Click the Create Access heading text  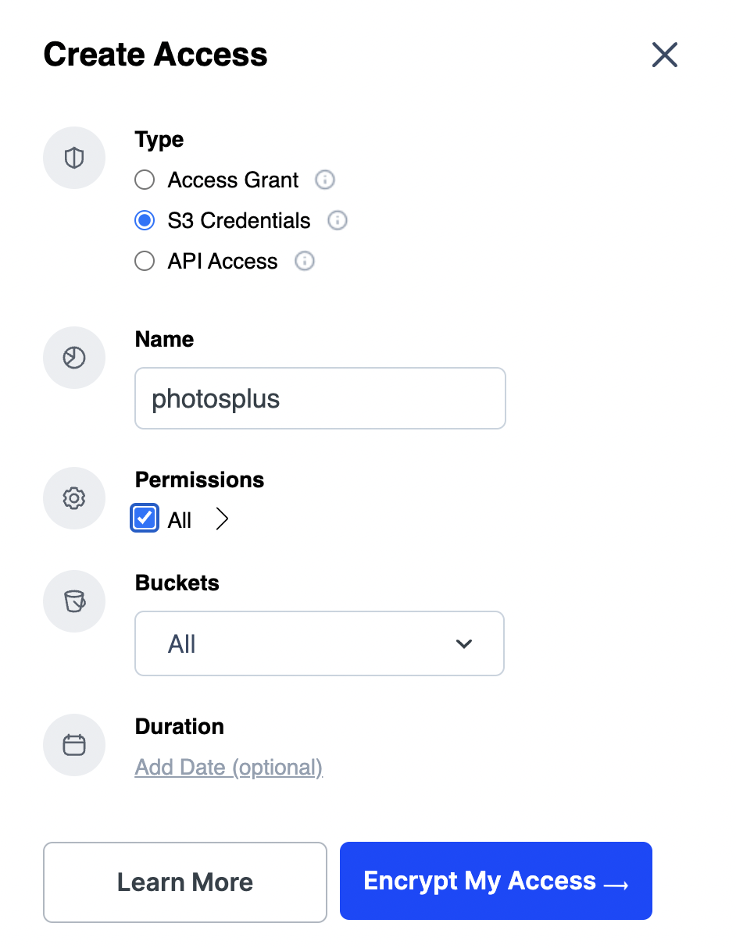155,55
